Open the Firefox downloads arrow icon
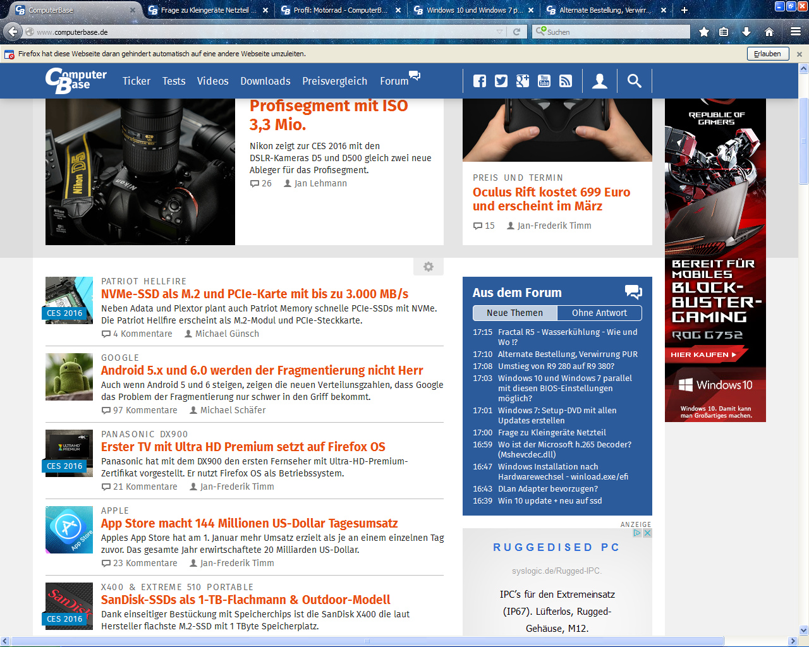The width and height of the screenshot is (809, 647). pyautogui.click(x=746, y=32)
